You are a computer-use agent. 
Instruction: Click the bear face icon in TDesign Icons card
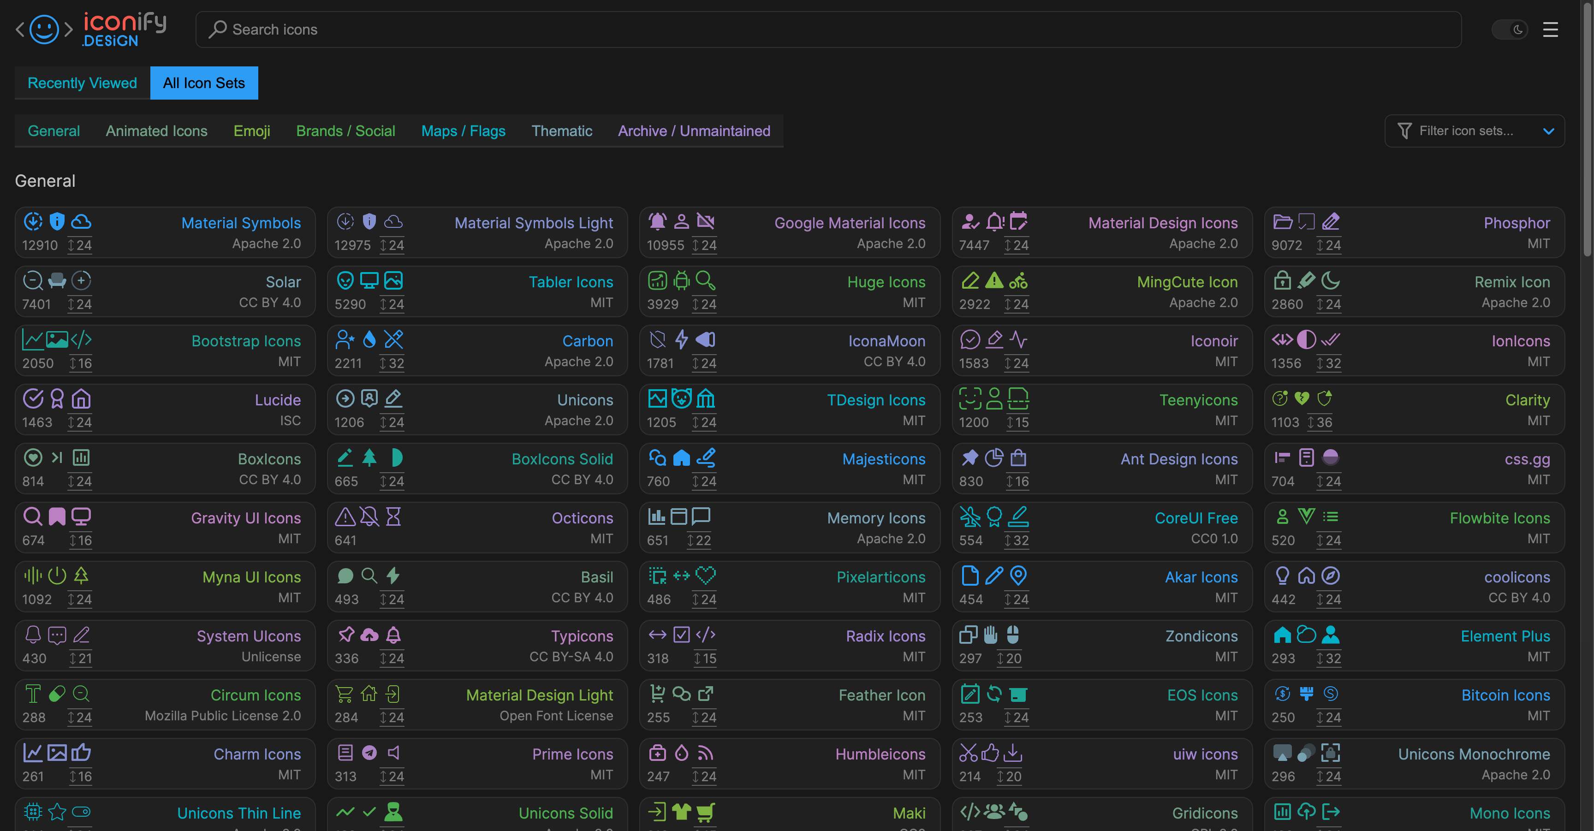[x=681, y=398]
